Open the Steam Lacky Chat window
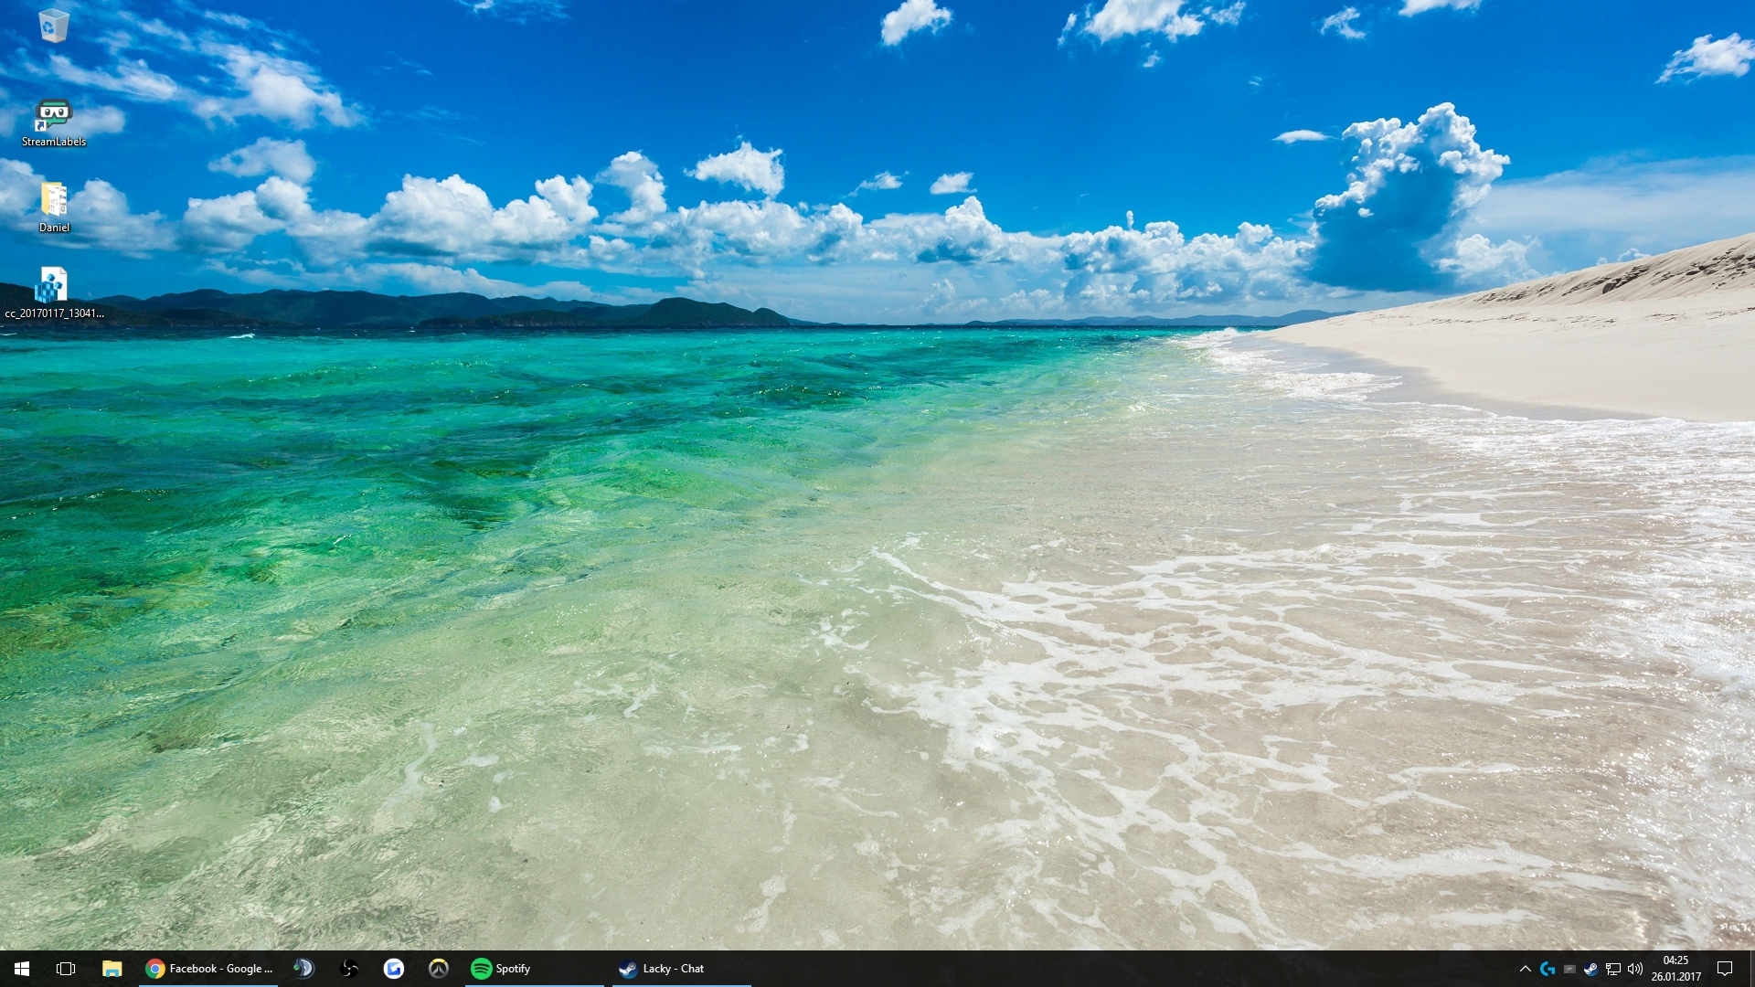Screen dimensions: 1755x987 (682, 969)
